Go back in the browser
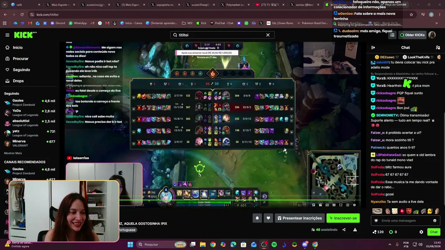The height and width of the screenshot is (250, 445). pyautogui.click(x=5, y=15)
